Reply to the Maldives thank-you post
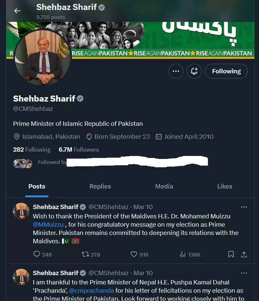Viewport: 259px width, 301px height. (42, 254)
